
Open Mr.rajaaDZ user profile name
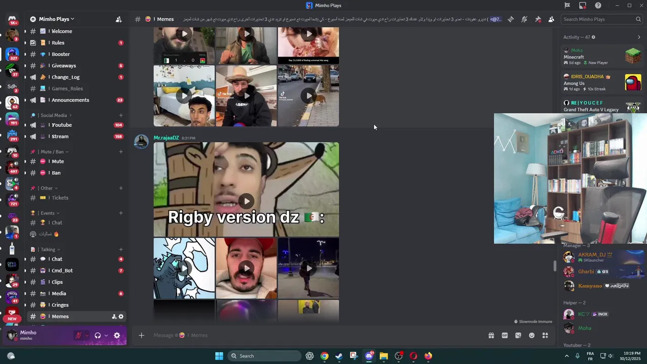coord(166,138)
